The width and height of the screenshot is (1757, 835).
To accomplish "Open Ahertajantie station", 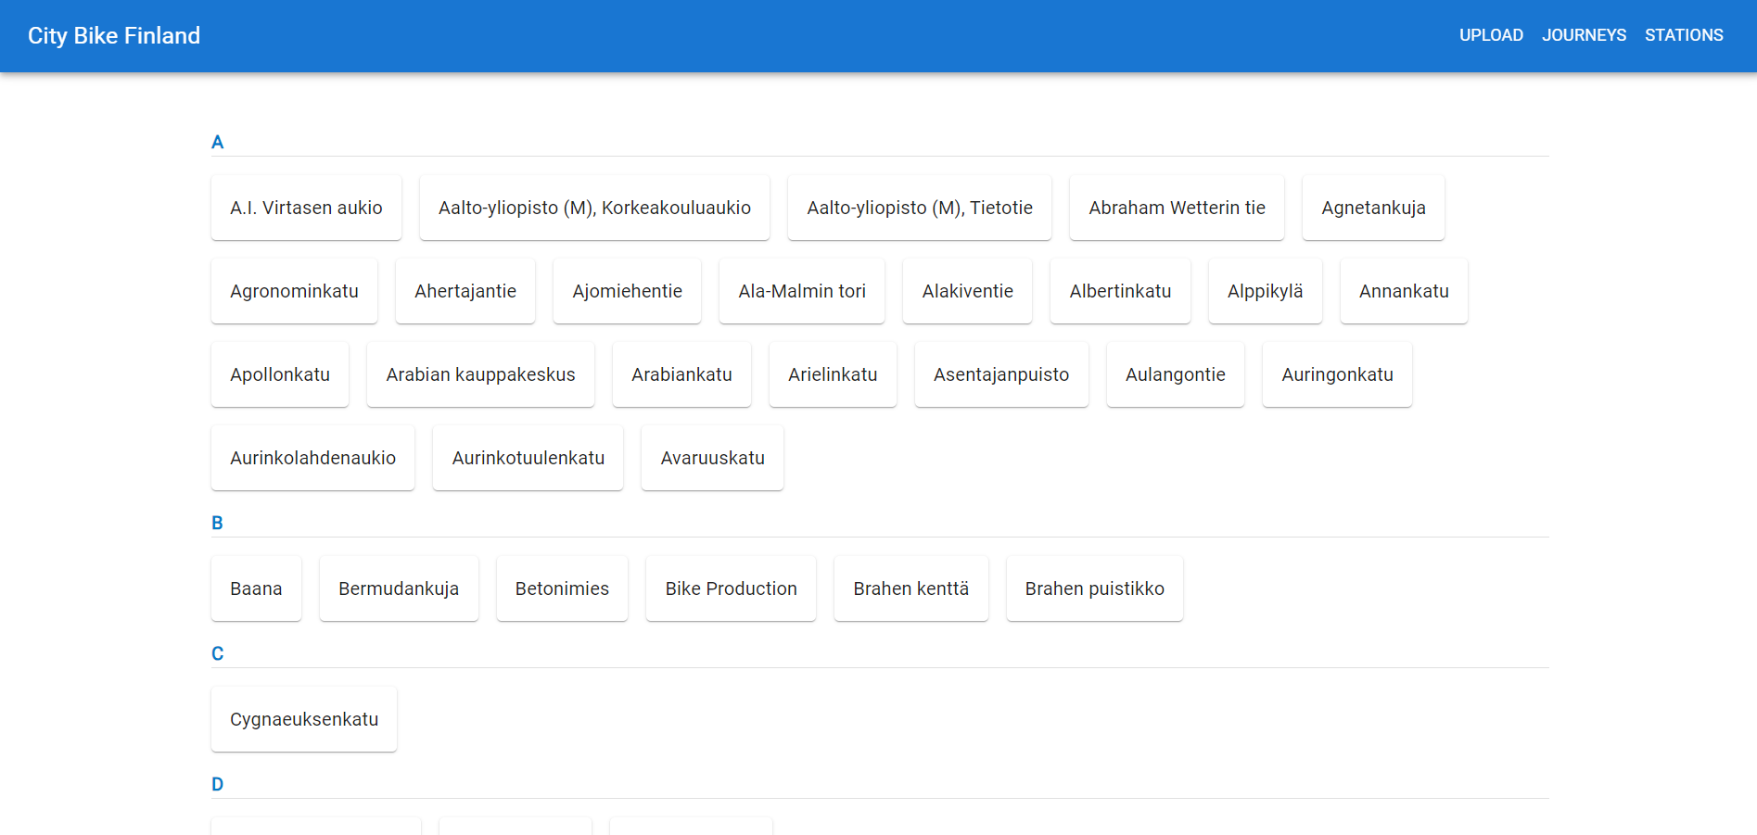I will (465, 291).
